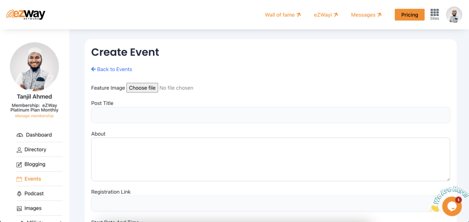Image resolution: width=469 pixels, height=222 pixels.
Task: Click the Directory person icon
Action: 19,150
